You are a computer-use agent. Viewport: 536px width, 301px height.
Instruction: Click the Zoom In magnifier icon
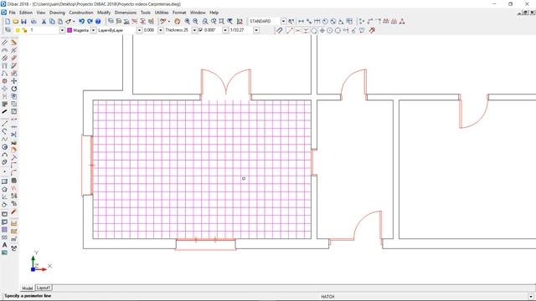point(188,21)
